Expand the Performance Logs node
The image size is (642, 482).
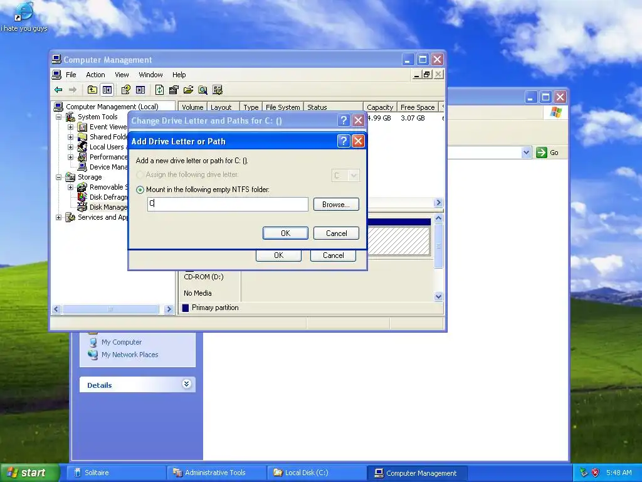(x=70, y=157)
